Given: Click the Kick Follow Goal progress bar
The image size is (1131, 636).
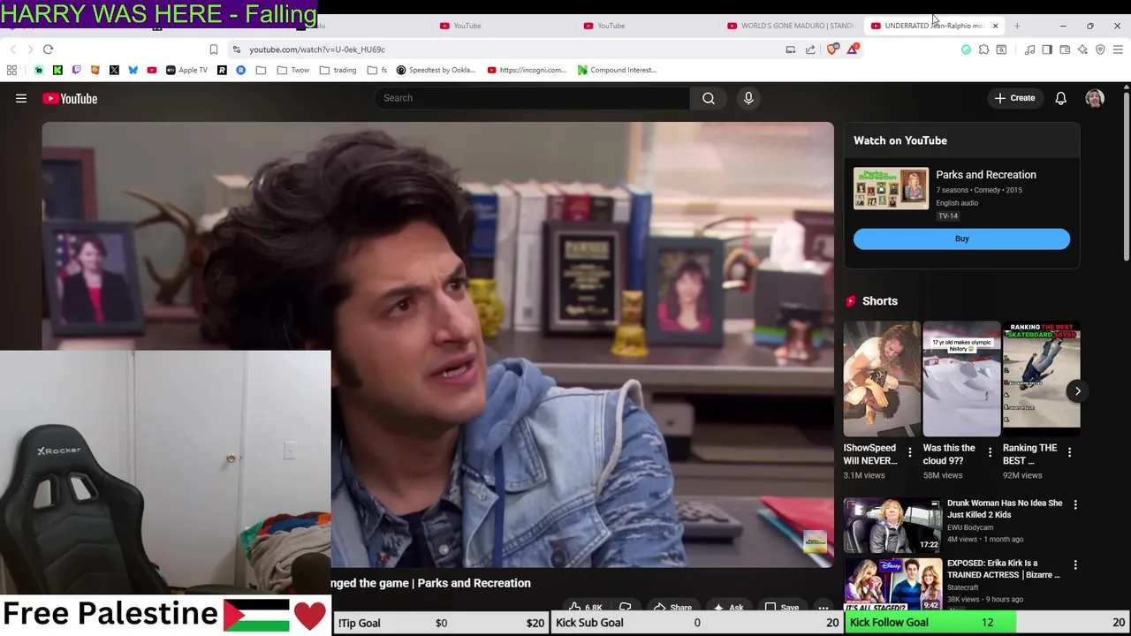Looking at the screenshot, I should [x=987, y=623].
